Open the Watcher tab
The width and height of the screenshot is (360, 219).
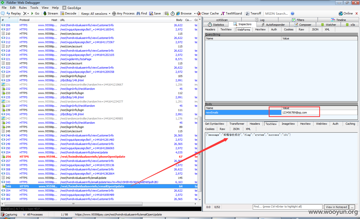click(x=328, y=24)
